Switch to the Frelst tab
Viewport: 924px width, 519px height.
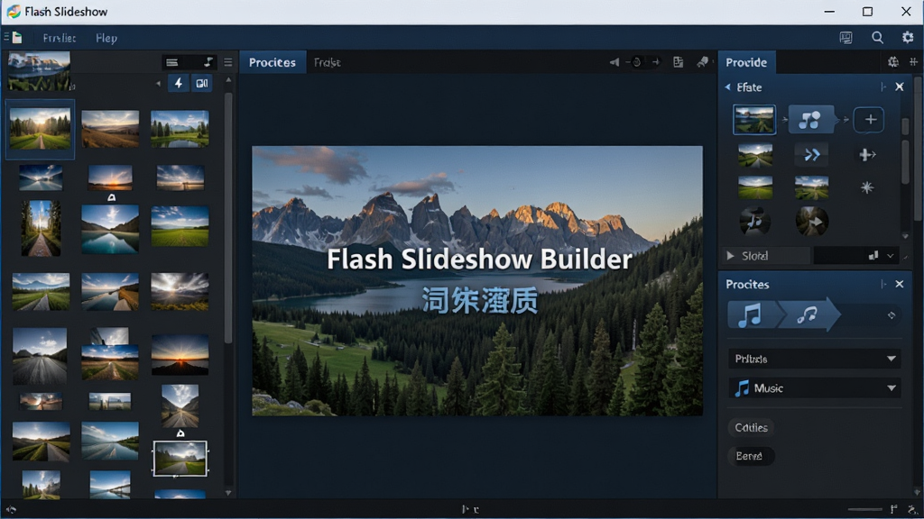327,62
